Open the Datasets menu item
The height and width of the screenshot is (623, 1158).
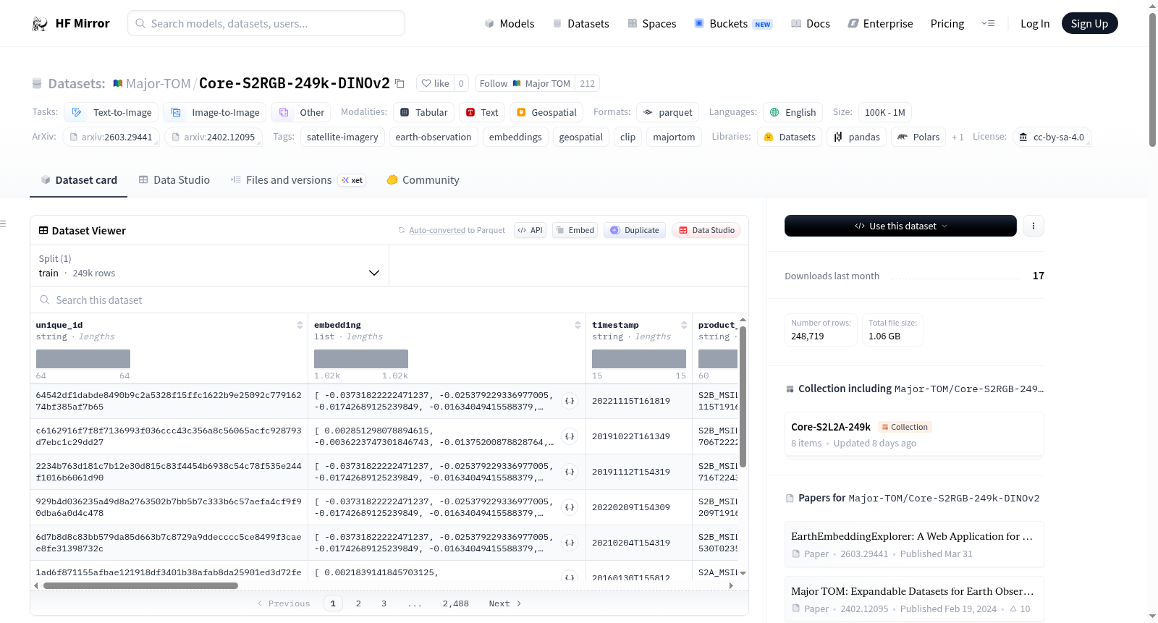coord(580,24)
